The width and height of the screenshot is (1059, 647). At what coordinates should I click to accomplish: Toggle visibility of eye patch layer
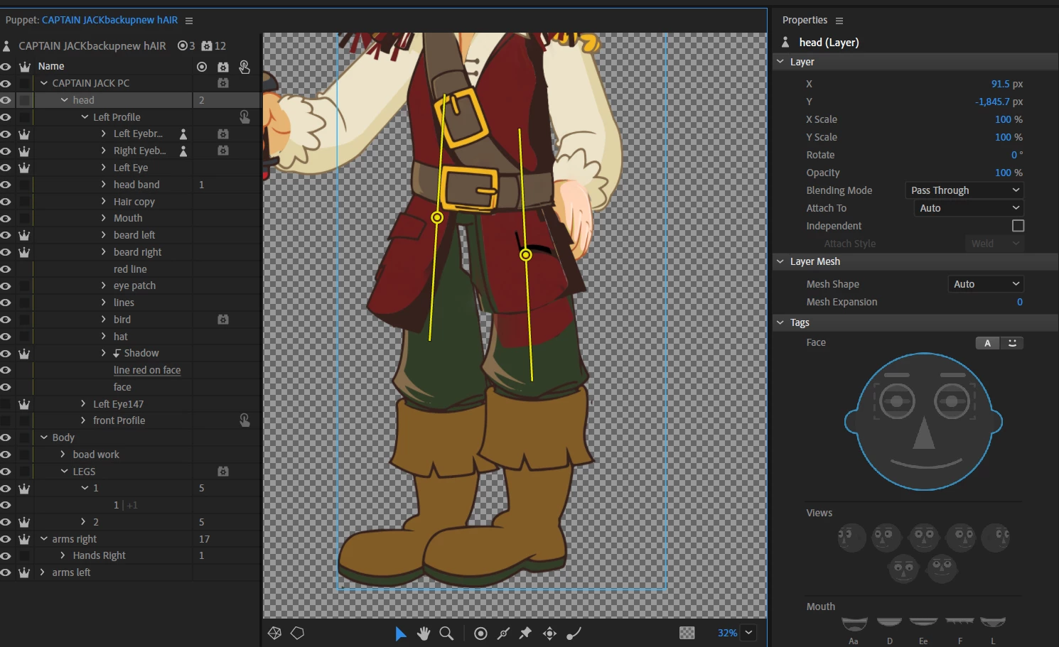(x=6, y=286)
